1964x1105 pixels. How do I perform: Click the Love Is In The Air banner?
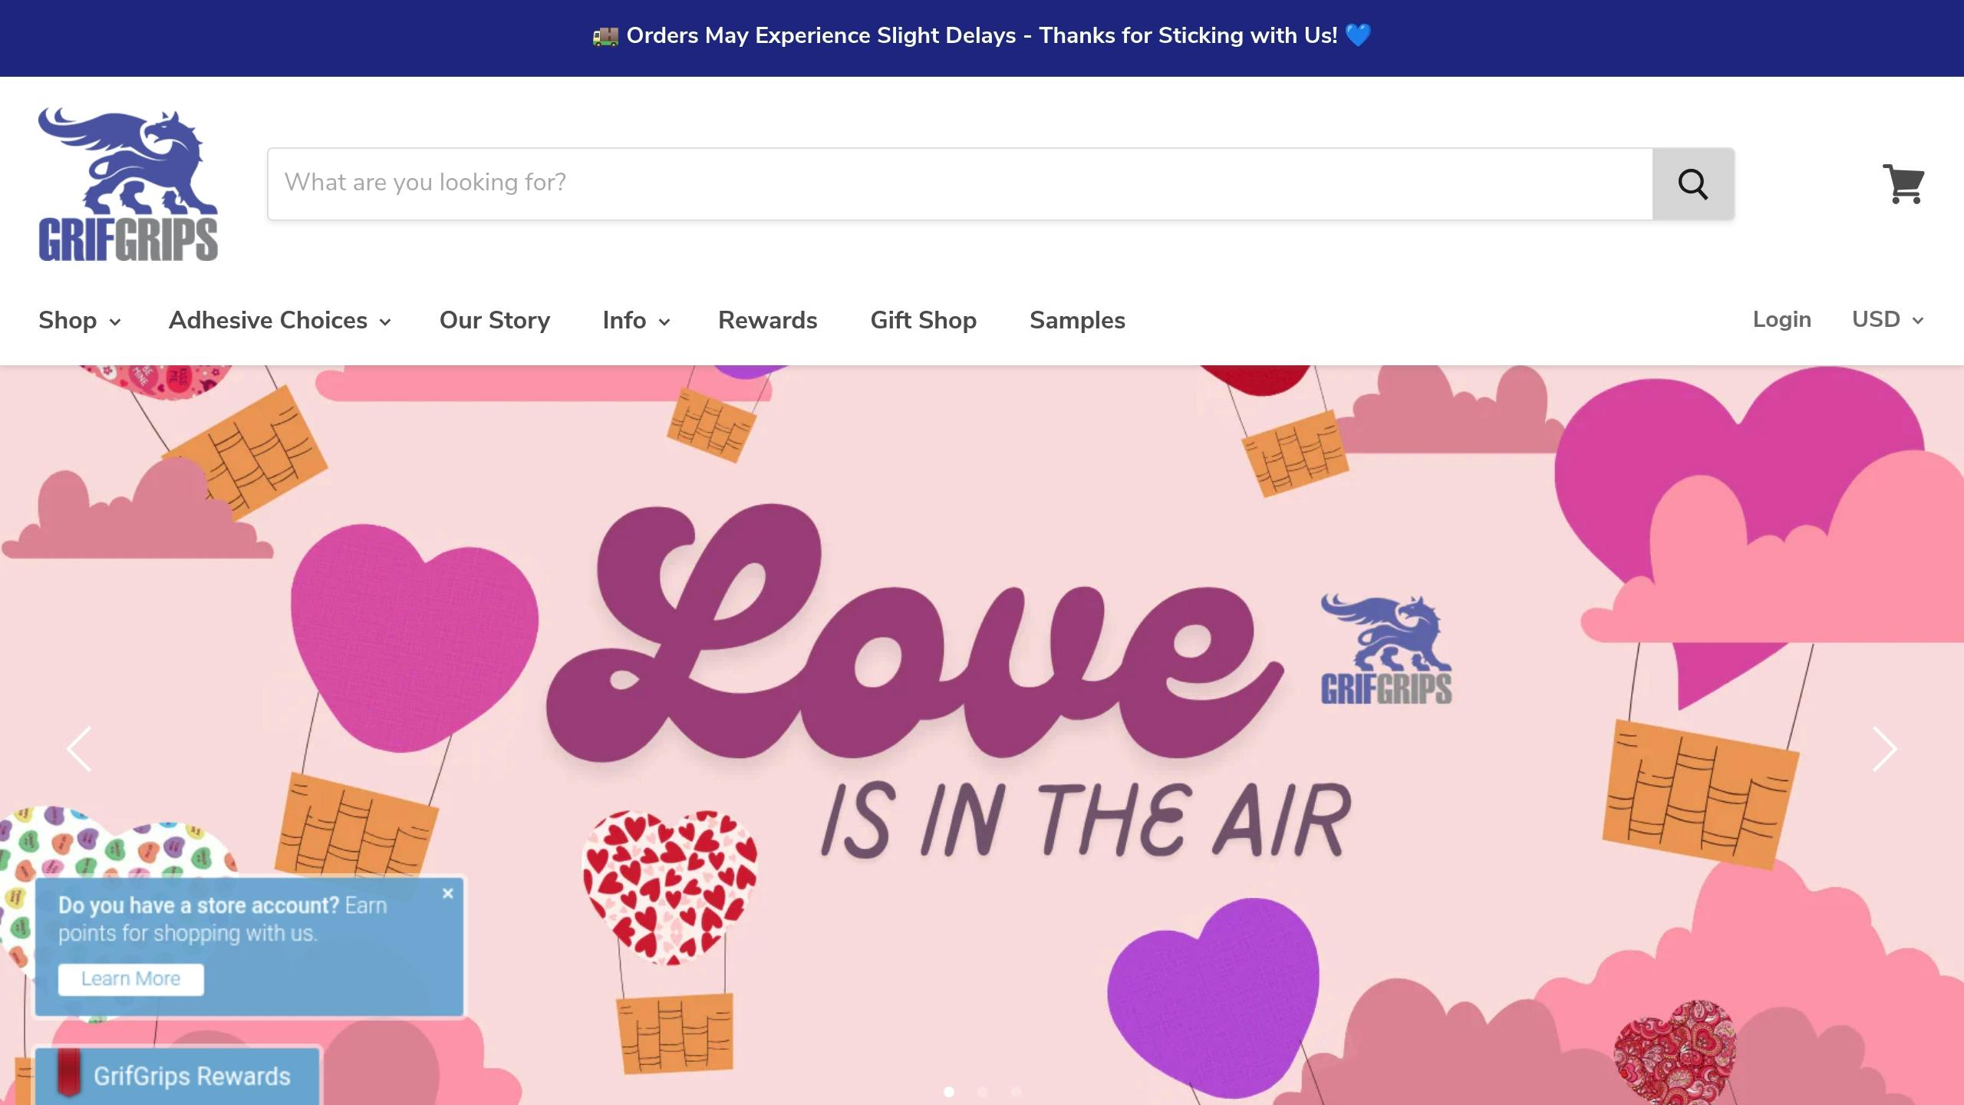[982, 735]
